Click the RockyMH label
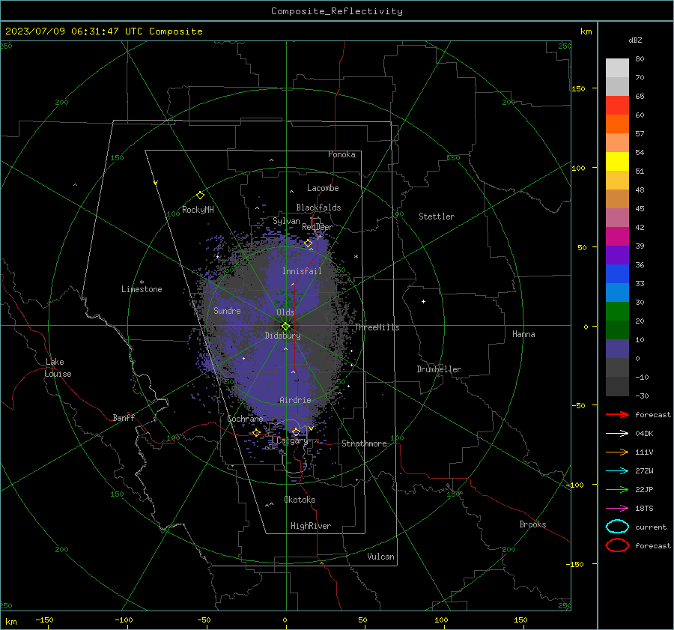Image resolution: width=674 pixels, height=630 pixels. tap(198, 210)
